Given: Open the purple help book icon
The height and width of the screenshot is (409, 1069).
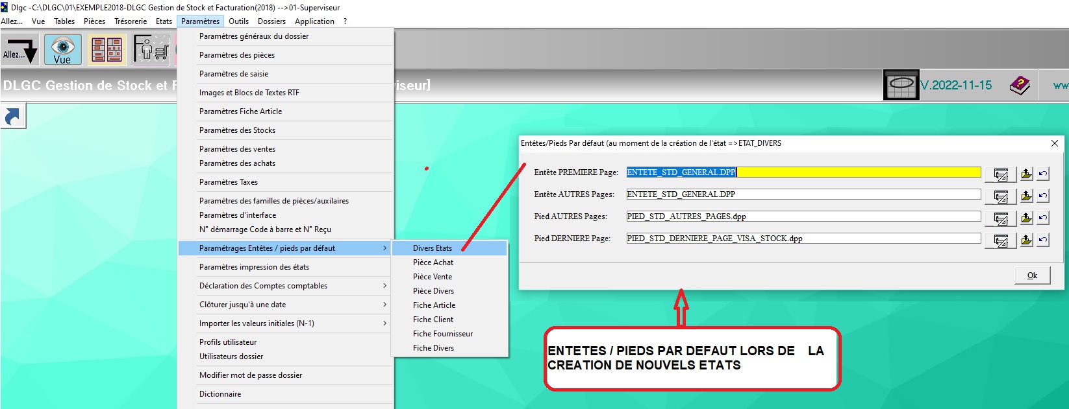Looking at the screenshot, I should point(1020,85).
